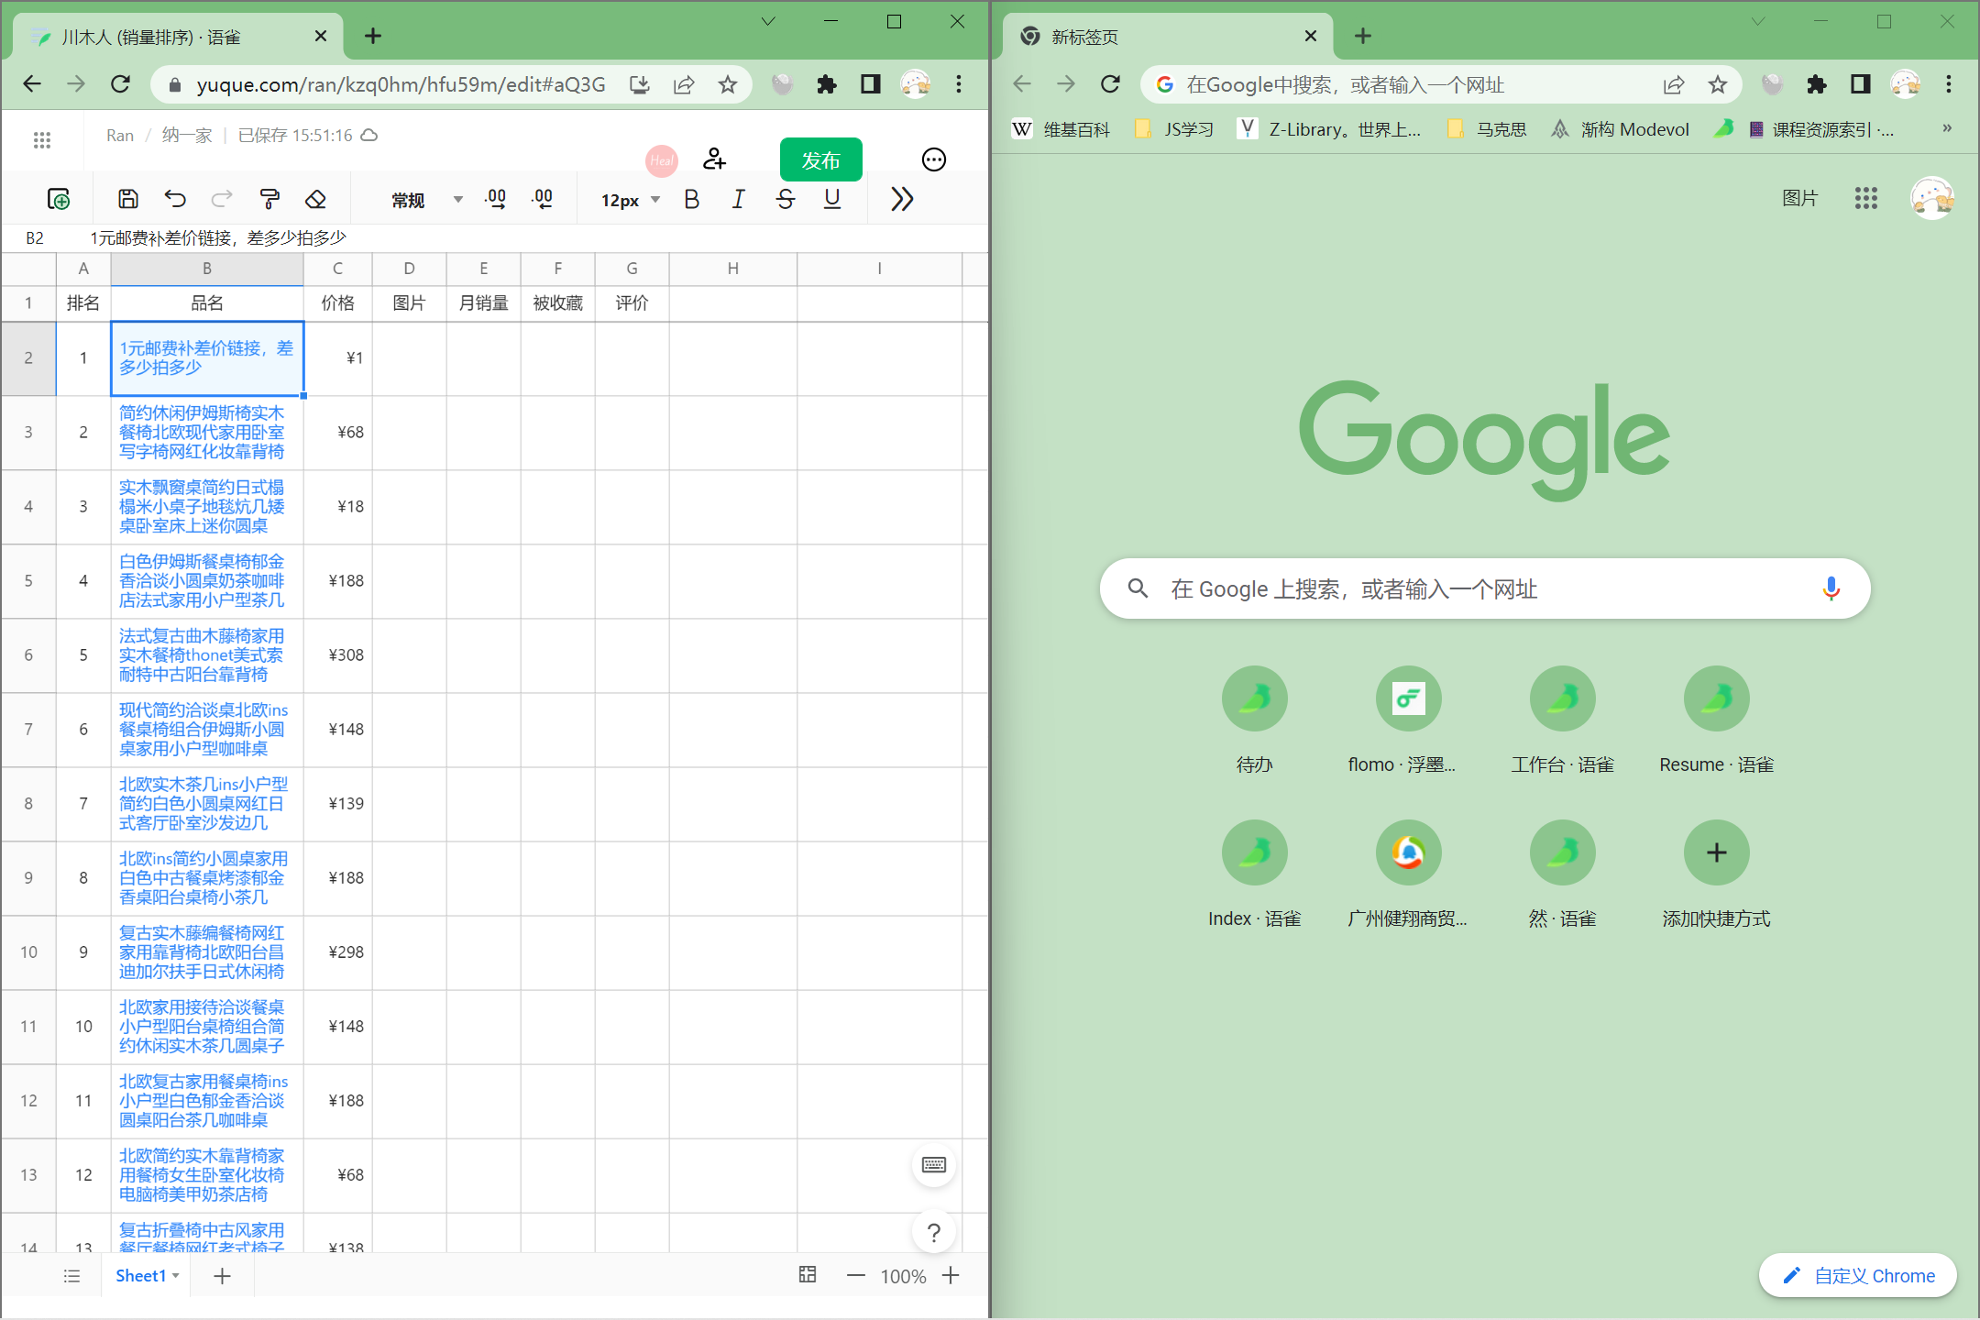The image size is (1980, 1320).
Task: Toggle italic formatting
Action: tap(739, 199)
